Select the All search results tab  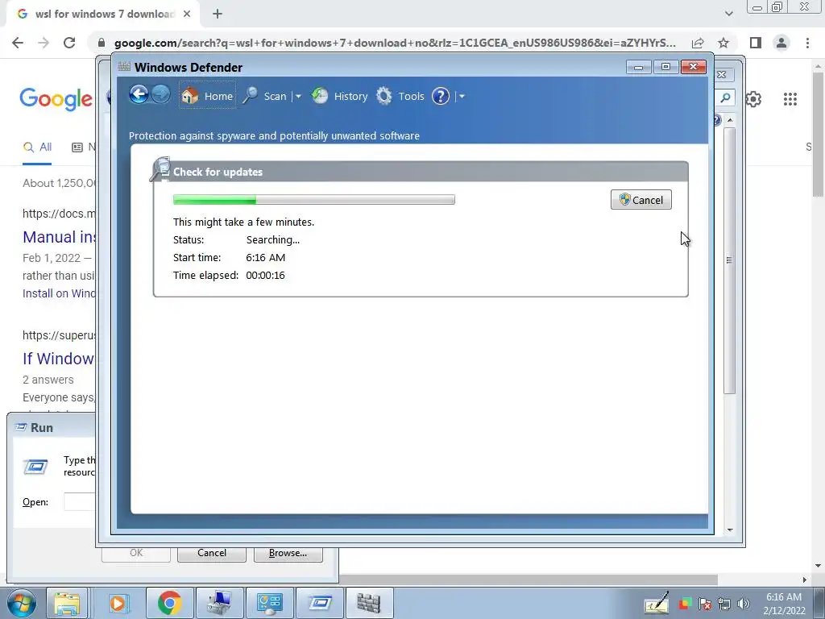point(37,147)
